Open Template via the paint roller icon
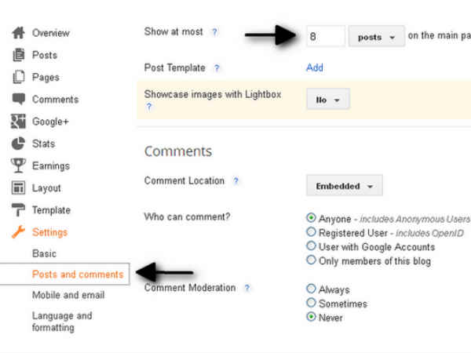471x353 pixels. (x=18, y=209)
